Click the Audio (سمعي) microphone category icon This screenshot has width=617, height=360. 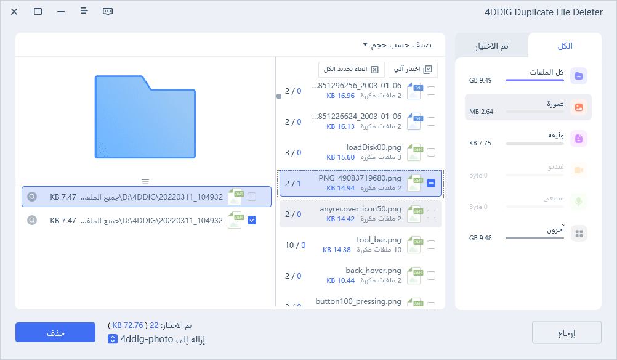[578, 202]
